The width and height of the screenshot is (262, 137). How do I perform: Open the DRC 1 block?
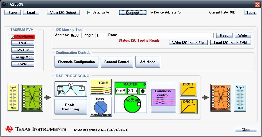pos(188,89)
